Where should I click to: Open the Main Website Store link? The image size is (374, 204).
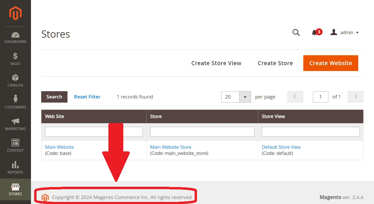171,147
